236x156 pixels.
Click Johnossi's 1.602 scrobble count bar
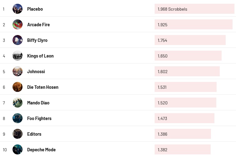pyautogui.click(x=187, y=71)
